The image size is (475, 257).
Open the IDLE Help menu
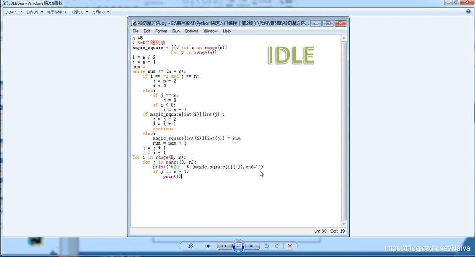click(x=226, y=31)
